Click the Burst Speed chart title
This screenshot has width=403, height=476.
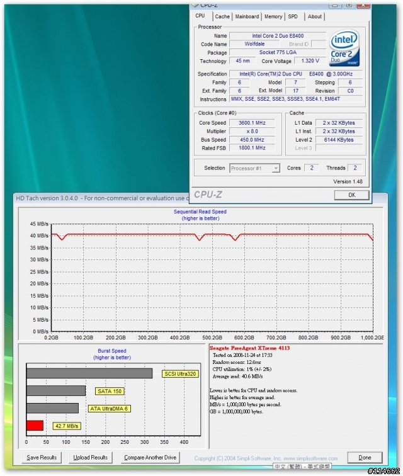111,351
